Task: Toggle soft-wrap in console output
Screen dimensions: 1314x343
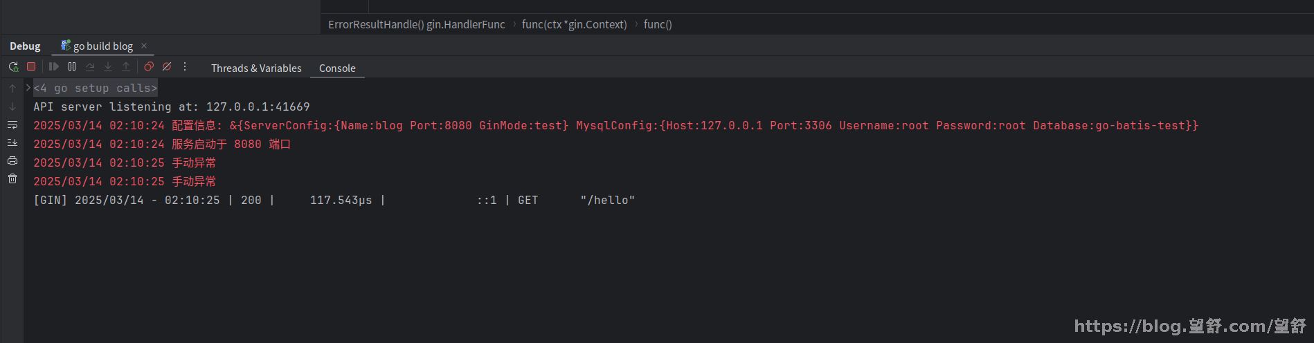Action: click(x=12, y=125)
